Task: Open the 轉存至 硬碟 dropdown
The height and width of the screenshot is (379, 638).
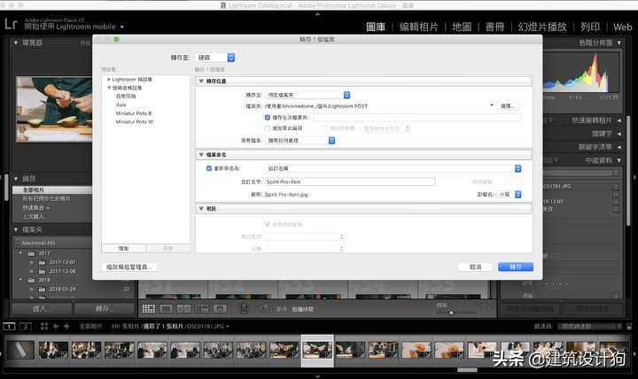Action: (x=216, y=57)
